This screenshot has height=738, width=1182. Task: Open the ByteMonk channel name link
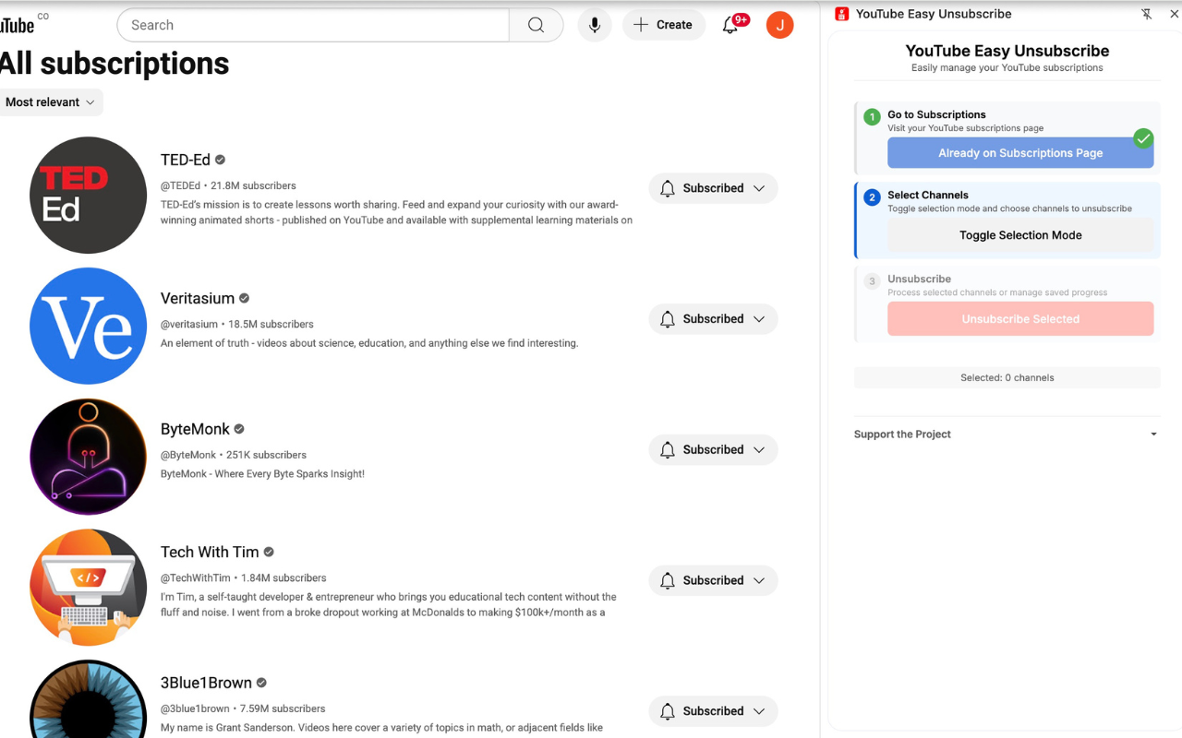[x=195, y=429]
